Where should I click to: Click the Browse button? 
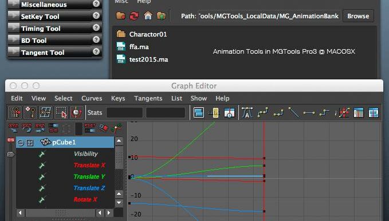click(358, 16)
